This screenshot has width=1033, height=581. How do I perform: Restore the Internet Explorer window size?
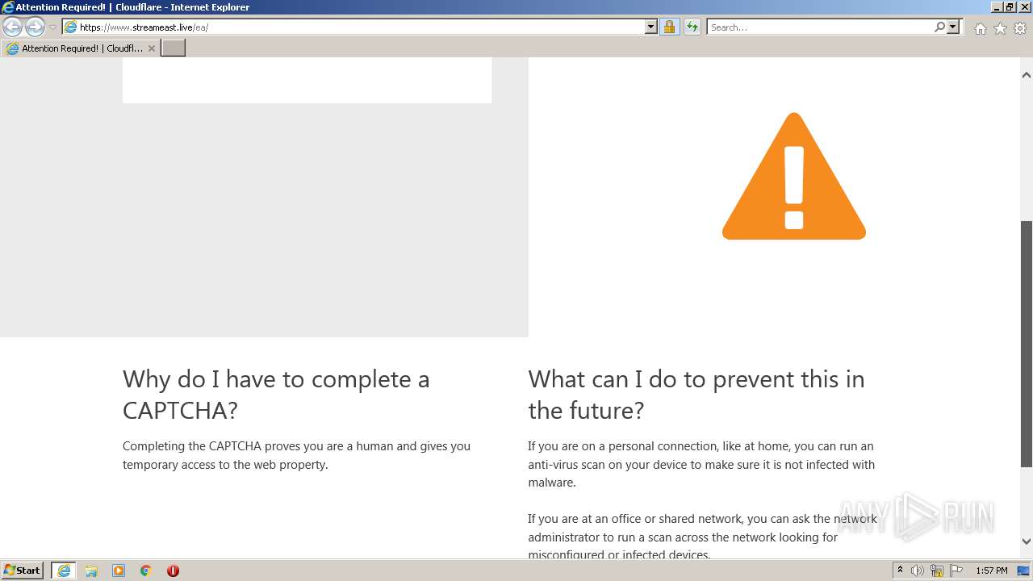(1010, 7)
